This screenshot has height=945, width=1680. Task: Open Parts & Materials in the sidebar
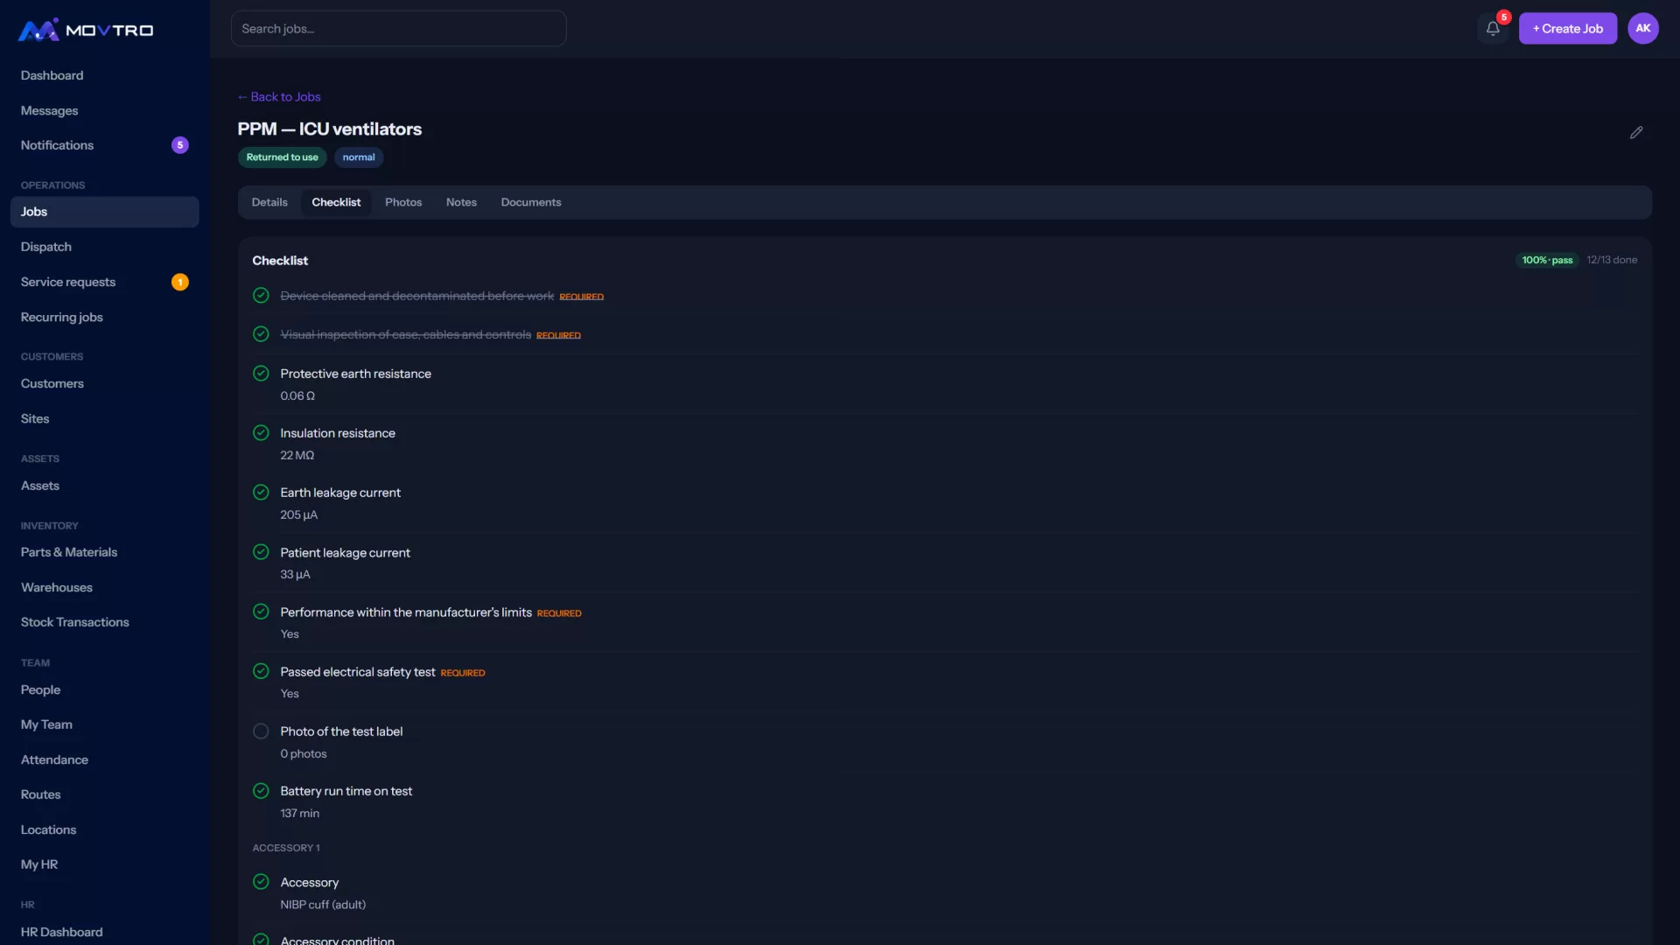click(105, 552)
